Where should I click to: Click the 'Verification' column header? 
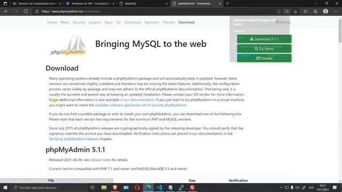(x=238, y=180)
